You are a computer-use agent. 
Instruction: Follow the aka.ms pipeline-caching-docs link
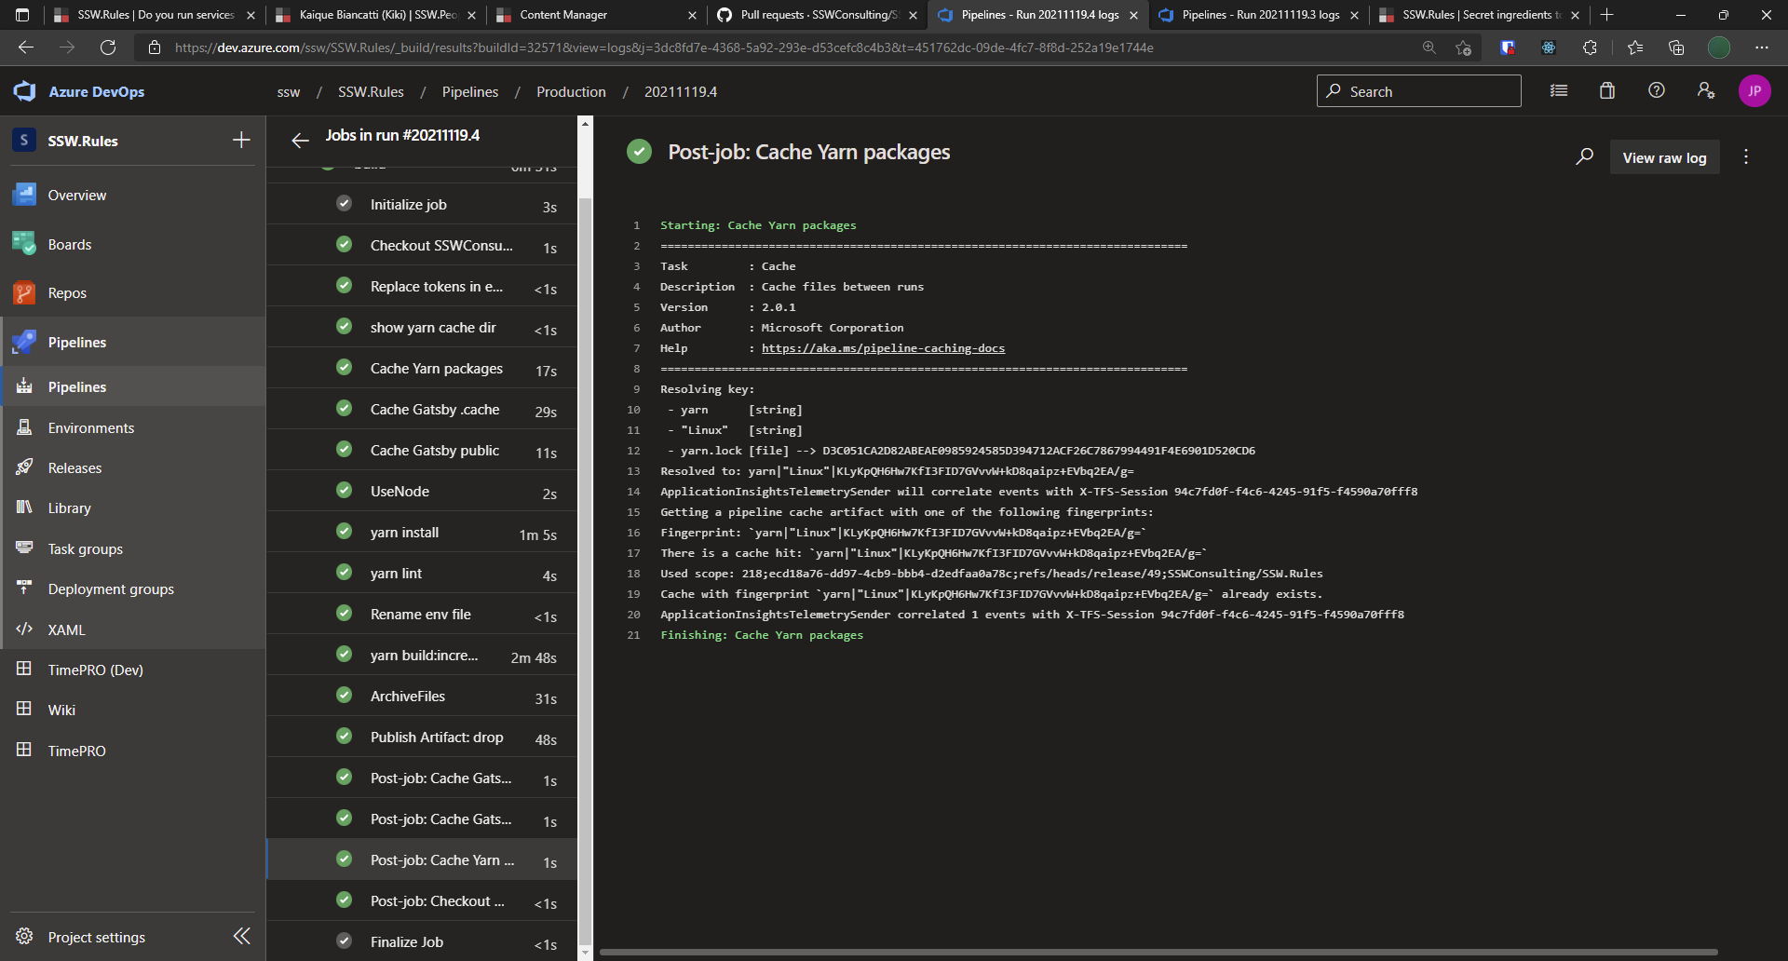(x=883, y=348)
